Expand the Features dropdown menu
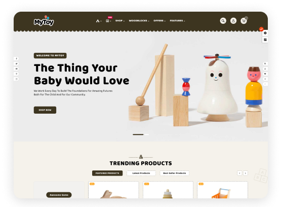Viewport: 281px width, 207px height. [x=177, y=21]
